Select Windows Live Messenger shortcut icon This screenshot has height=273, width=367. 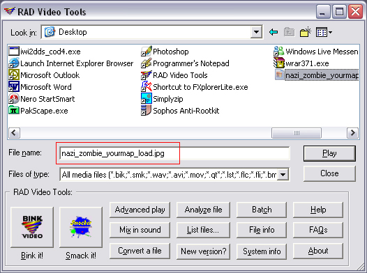279,51
